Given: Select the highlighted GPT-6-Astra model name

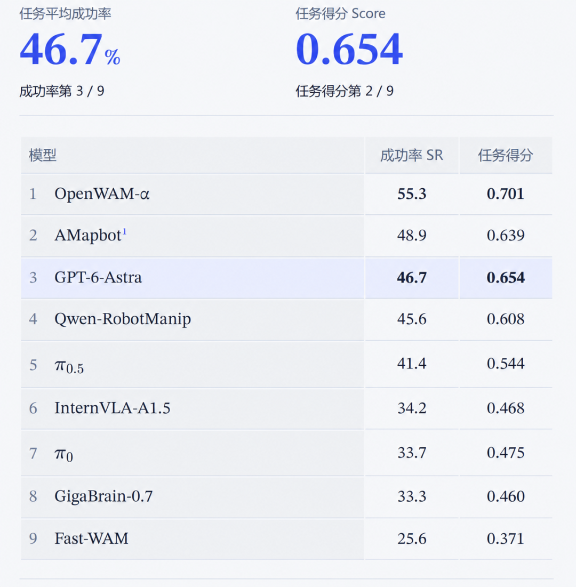Looking at the screenshot, I should tap(98, 277).
